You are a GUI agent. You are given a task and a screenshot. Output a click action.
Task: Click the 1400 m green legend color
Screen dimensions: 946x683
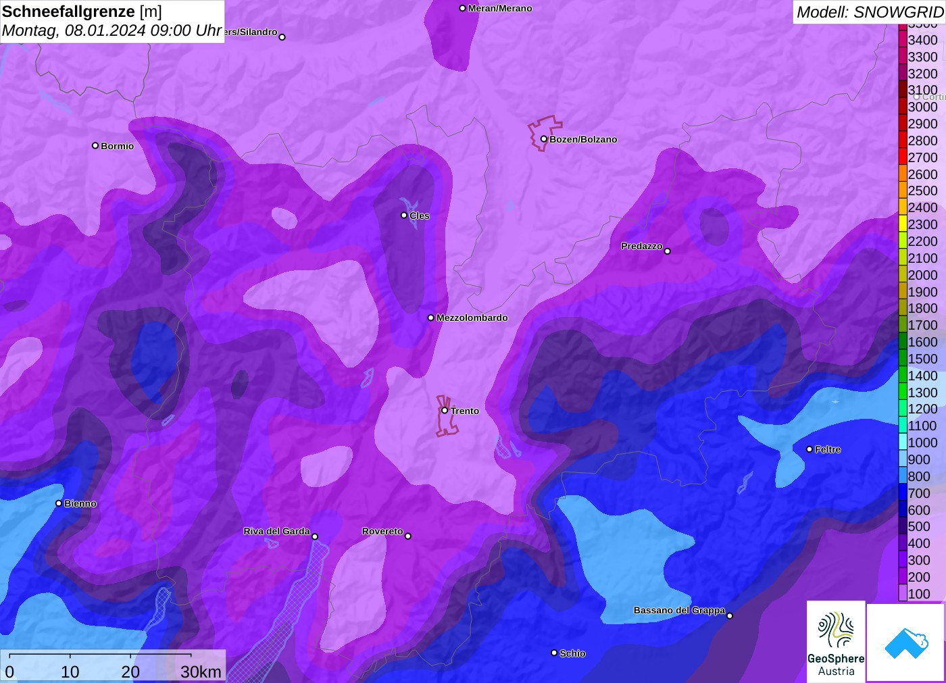click(903, 376)
